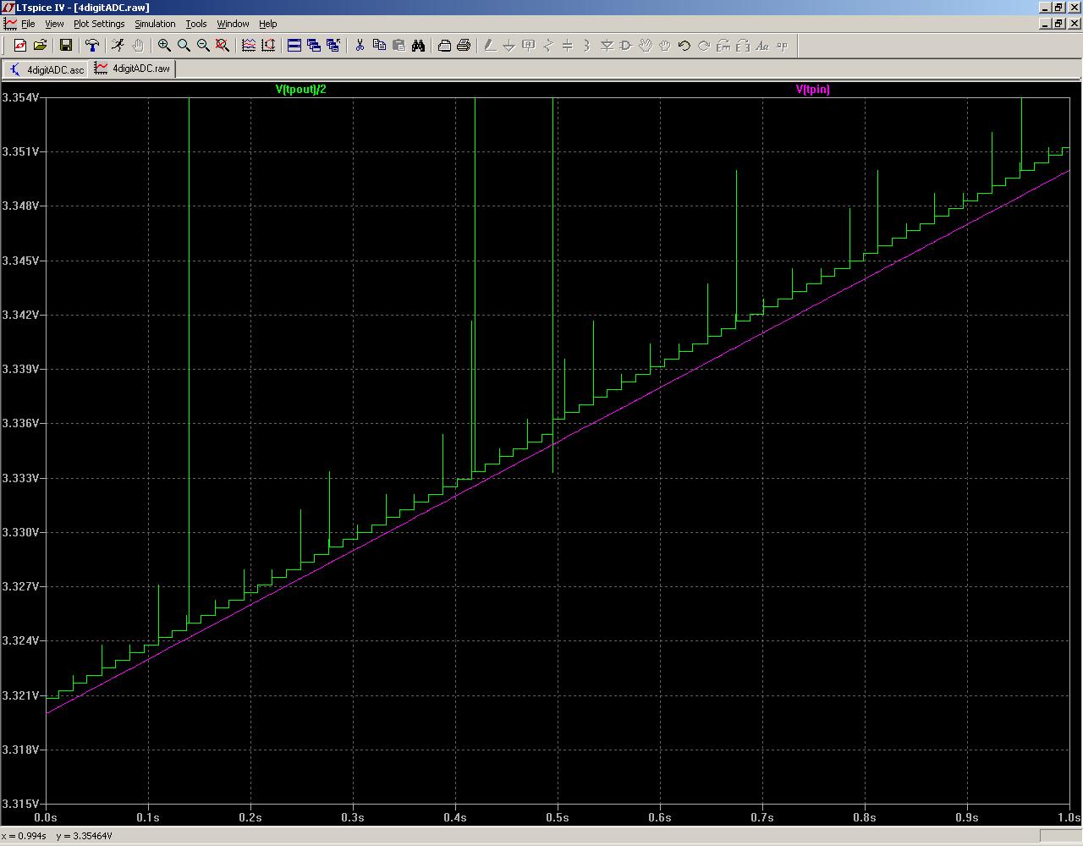
Task: Print the waveform plot
Action: 464,46
